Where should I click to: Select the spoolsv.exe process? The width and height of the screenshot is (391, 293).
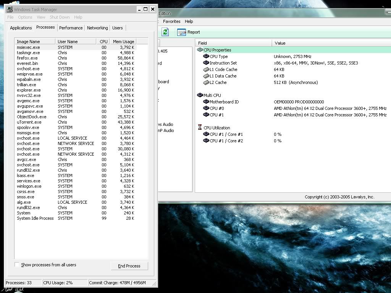[76, 127]
